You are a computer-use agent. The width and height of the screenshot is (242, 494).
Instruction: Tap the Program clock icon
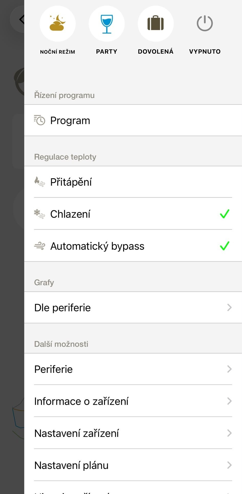39,120
